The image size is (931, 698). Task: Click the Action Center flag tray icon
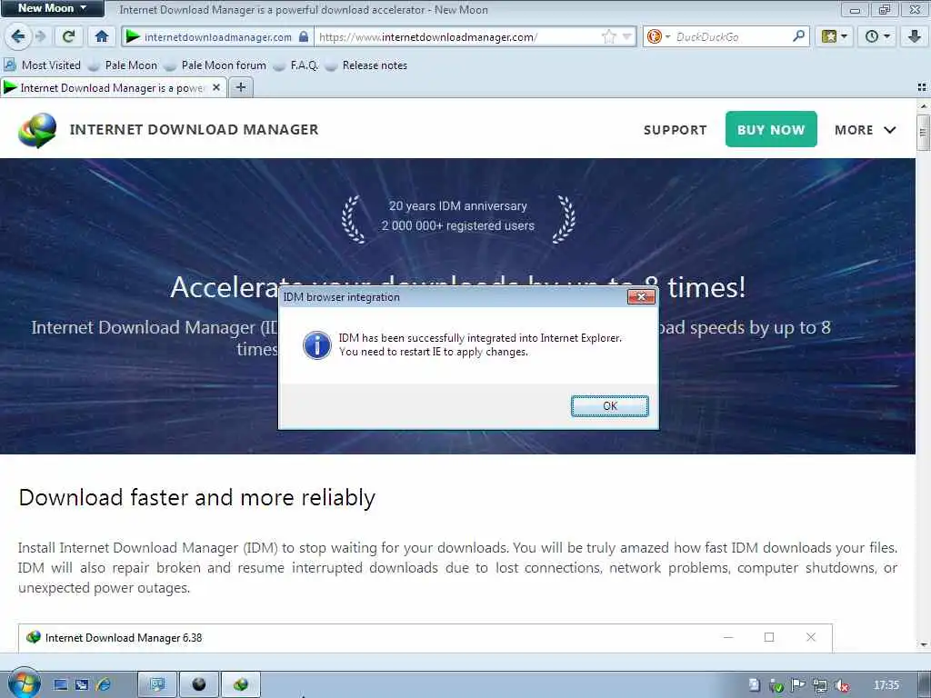796,685
